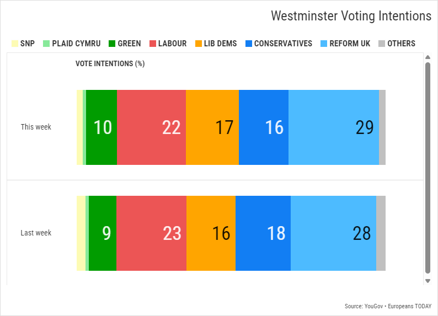
Task: Click the scroll up arrow
Action: [428, 57]
